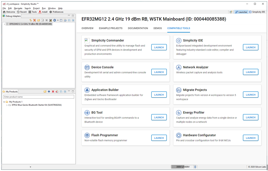The height and width of the screenshot is (171, 268).
Task: Click the edit pencil-page icon in Debug Adapters
Action: (42, 20)
